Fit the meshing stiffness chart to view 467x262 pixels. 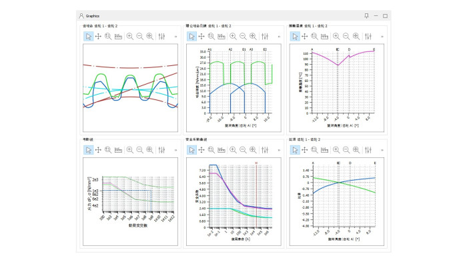(253, 36)
